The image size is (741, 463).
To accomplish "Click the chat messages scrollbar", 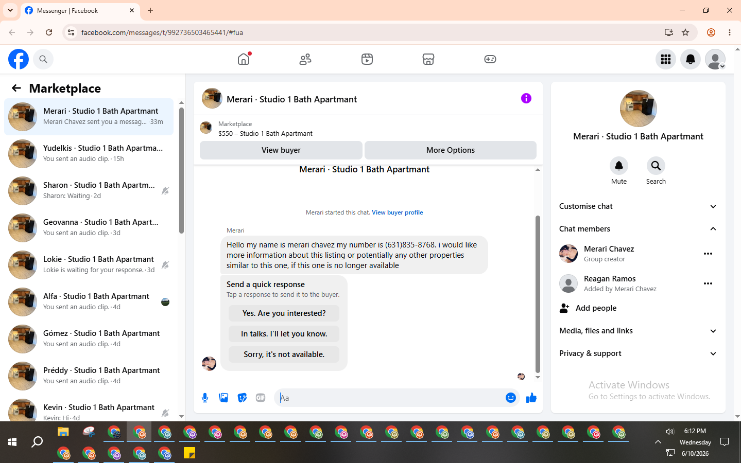I will pos(538,293).
